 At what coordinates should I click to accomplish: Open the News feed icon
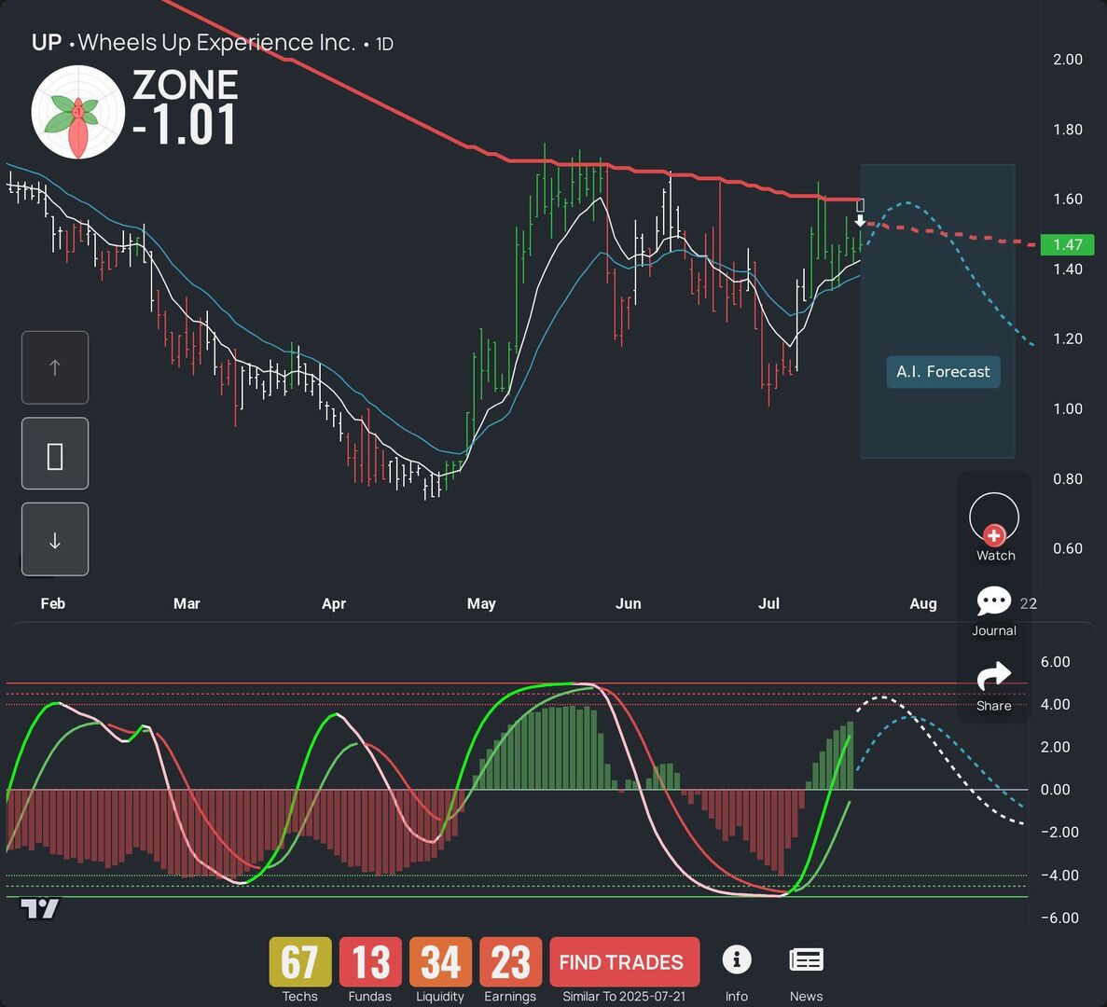tap(806, 960)
